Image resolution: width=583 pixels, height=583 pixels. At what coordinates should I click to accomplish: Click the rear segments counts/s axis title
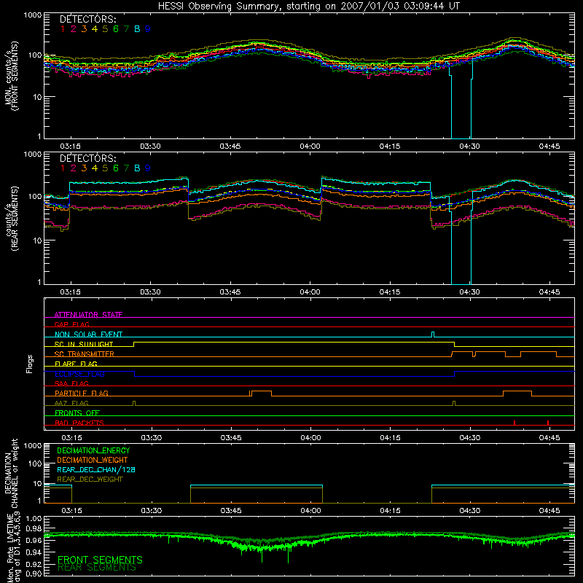coord(11,218)
